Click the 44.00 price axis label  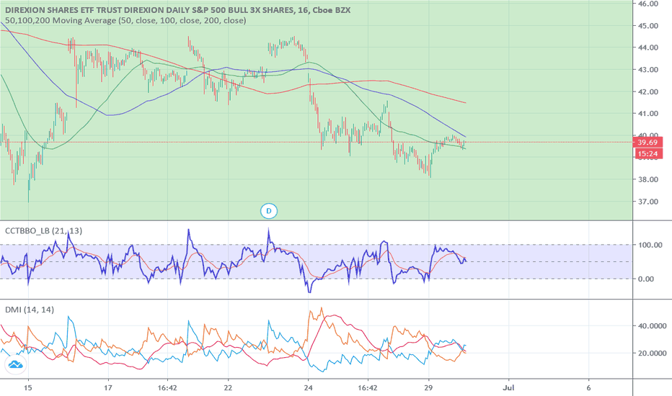pos(648,48)
